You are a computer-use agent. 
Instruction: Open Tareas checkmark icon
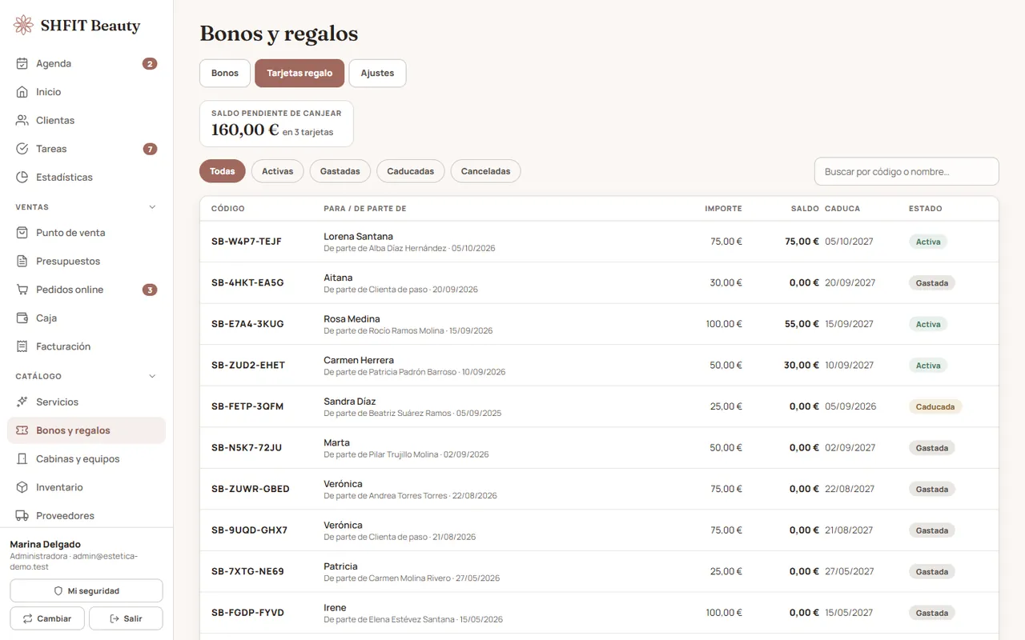(x=22, y=149)
